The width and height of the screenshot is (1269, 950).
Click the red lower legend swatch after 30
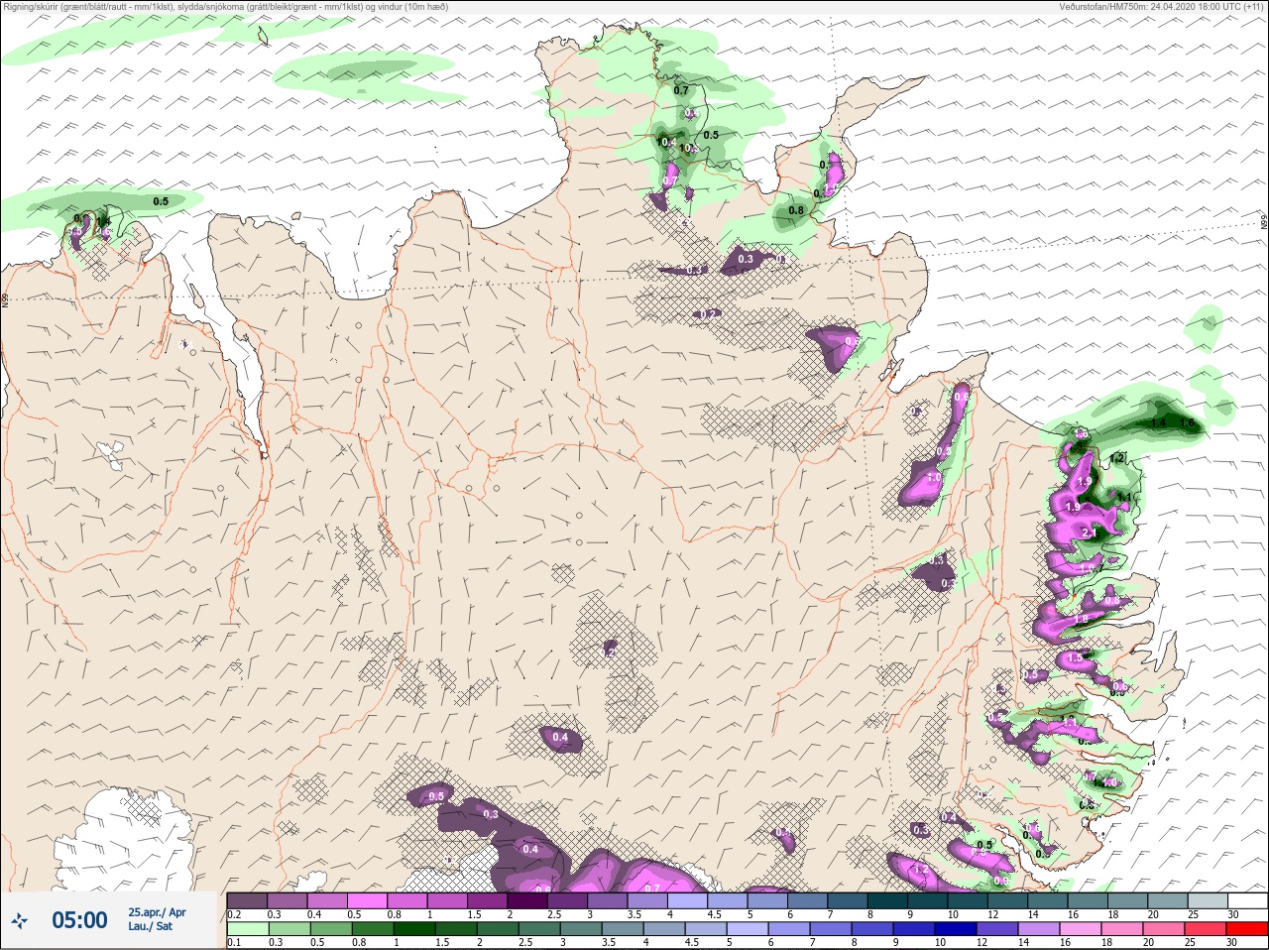(1249, 929)
